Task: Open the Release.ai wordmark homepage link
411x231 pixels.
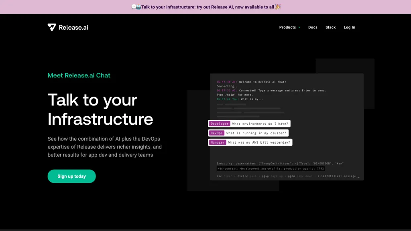Action: (73, 28)
